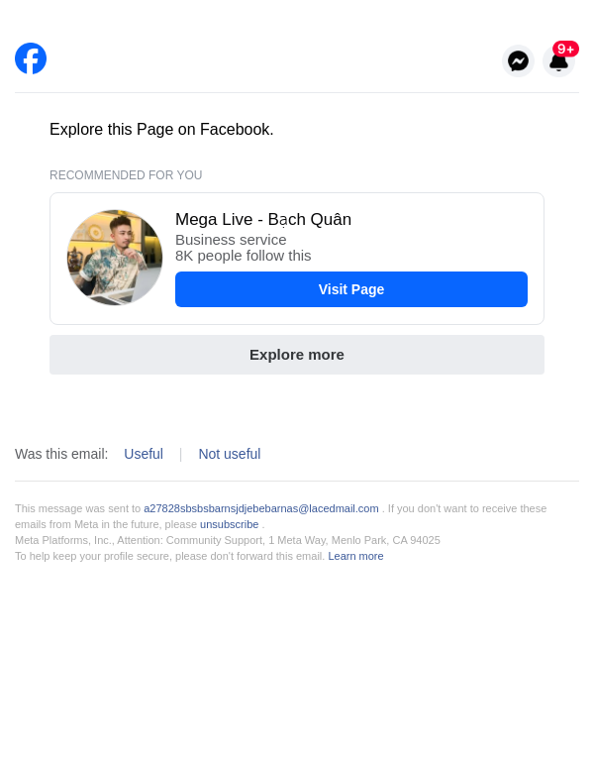The width and height of the screenshot is (594, 761).
Task: Click the profile security notice text
Action: tap(169, 556)
